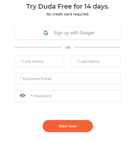Click the asterisk before Password placeholder

31,95
